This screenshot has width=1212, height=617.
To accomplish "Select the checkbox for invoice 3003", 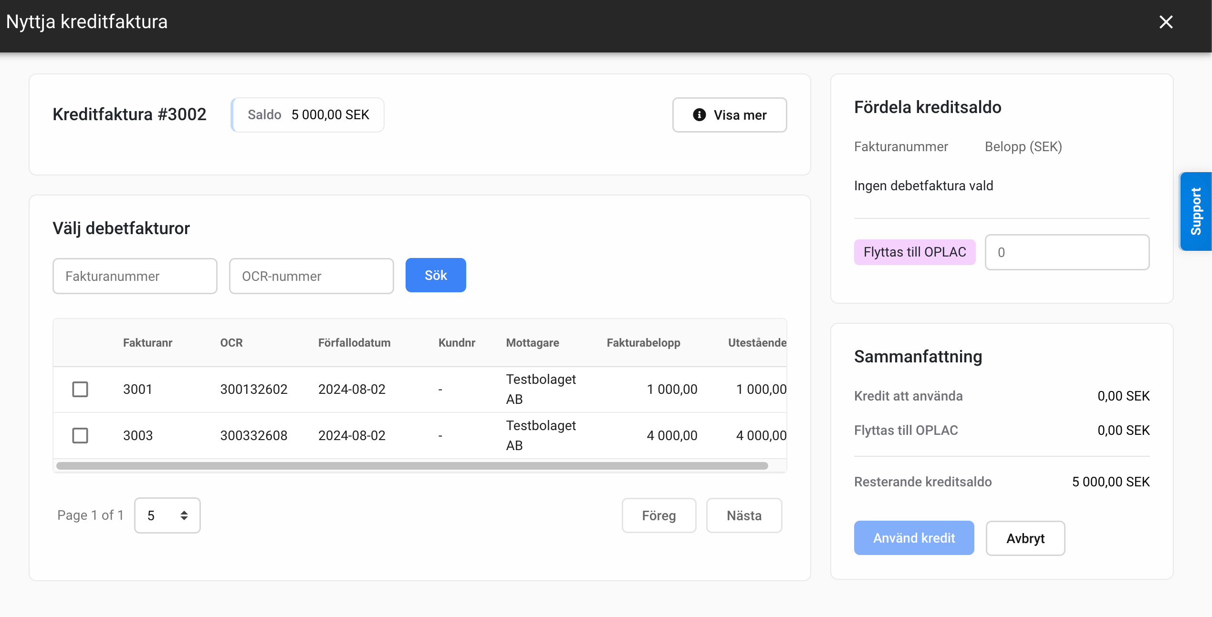I will (x=80, y=435).
